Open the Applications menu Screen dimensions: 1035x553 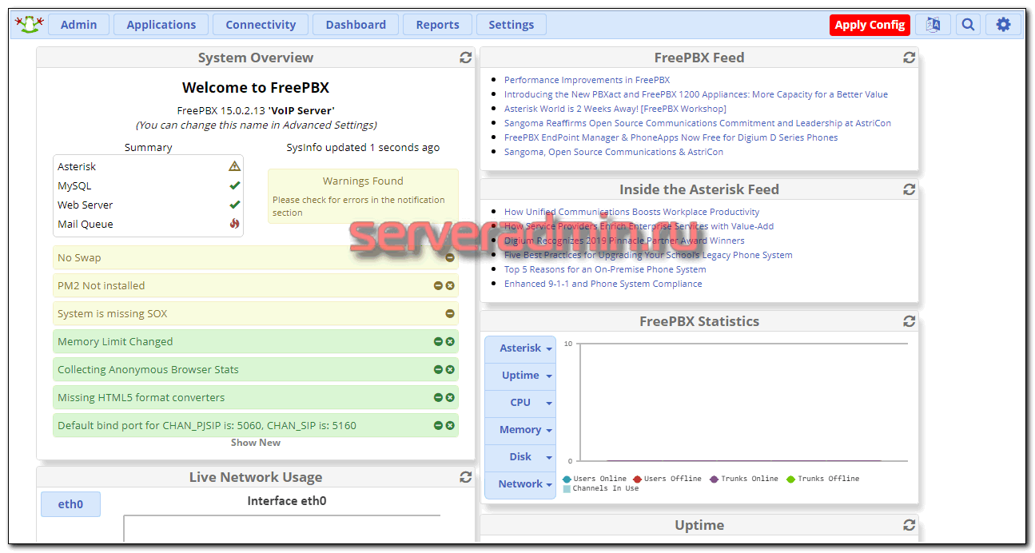click(161, 25)
